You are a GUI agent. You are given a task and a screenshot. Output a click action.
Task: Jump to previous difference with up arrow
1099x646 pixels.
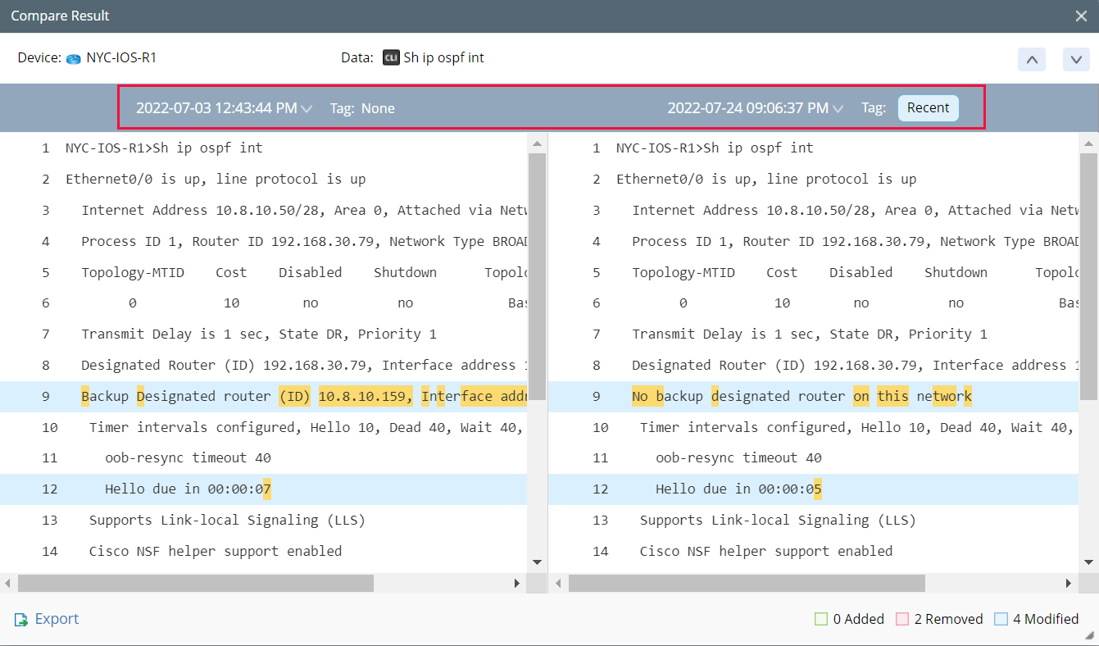1032,59
